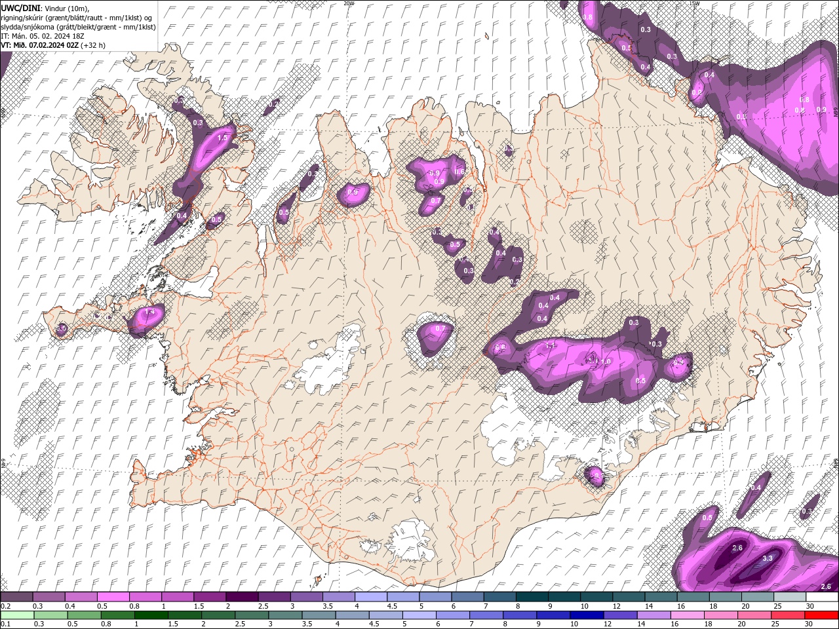Pick the pale green 0.1 swatch in bottom scale
The width and height of the screenshot is (839, 629).
pyautogui.click(x=17, y=615)
